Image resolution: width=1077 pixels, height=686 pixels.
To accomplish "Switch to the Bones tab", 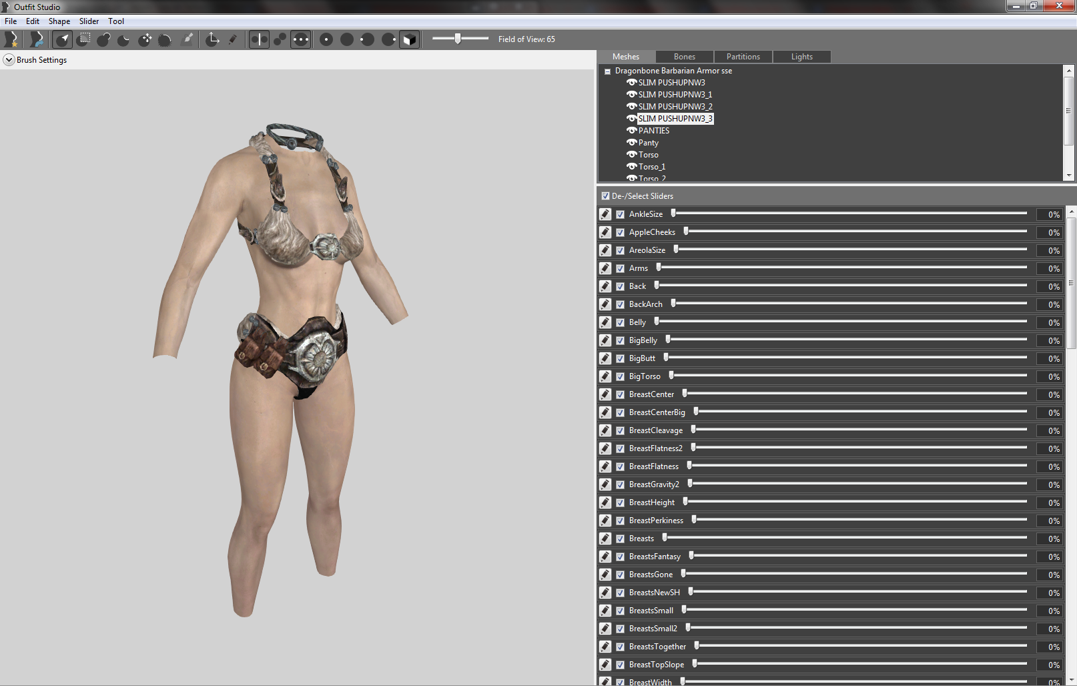I will click(x=684, y=57).
